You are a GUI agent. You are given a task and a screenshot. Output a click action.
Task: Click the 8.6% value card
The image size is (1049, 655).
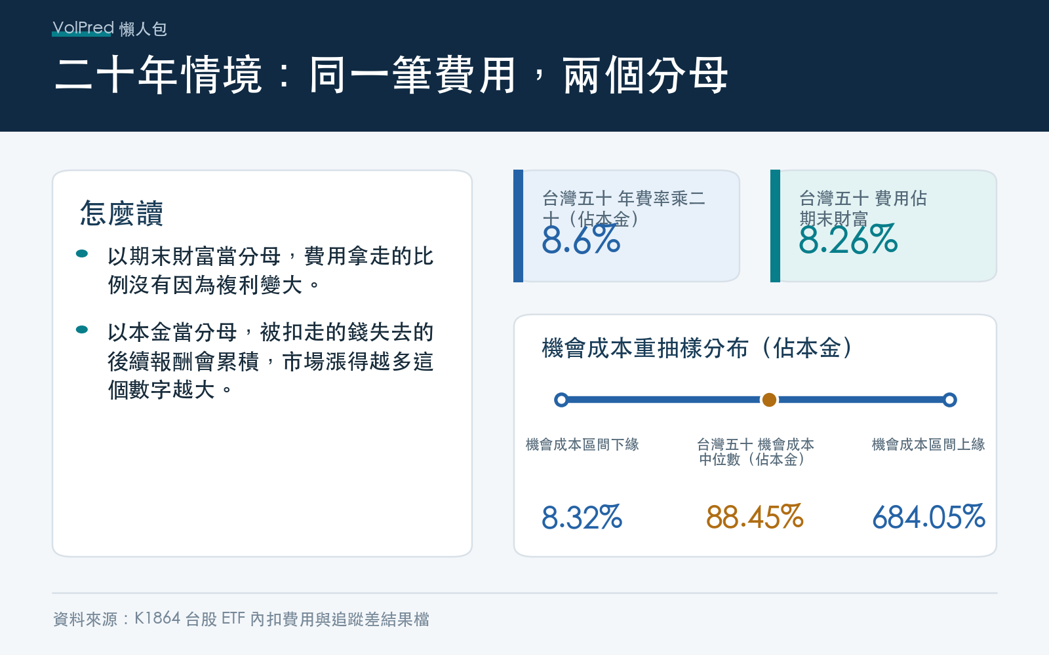(627, 226)
